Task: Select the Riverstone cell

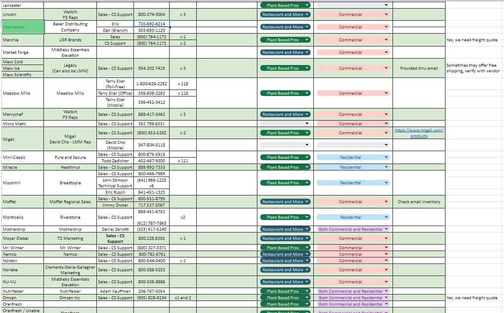Action: (70, 217)
